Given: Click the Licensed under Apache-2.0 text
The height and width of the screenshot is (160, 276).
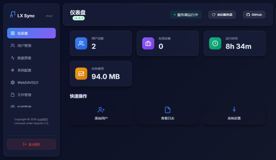Looking at the screenshot, I should click(x=31, y=123).
